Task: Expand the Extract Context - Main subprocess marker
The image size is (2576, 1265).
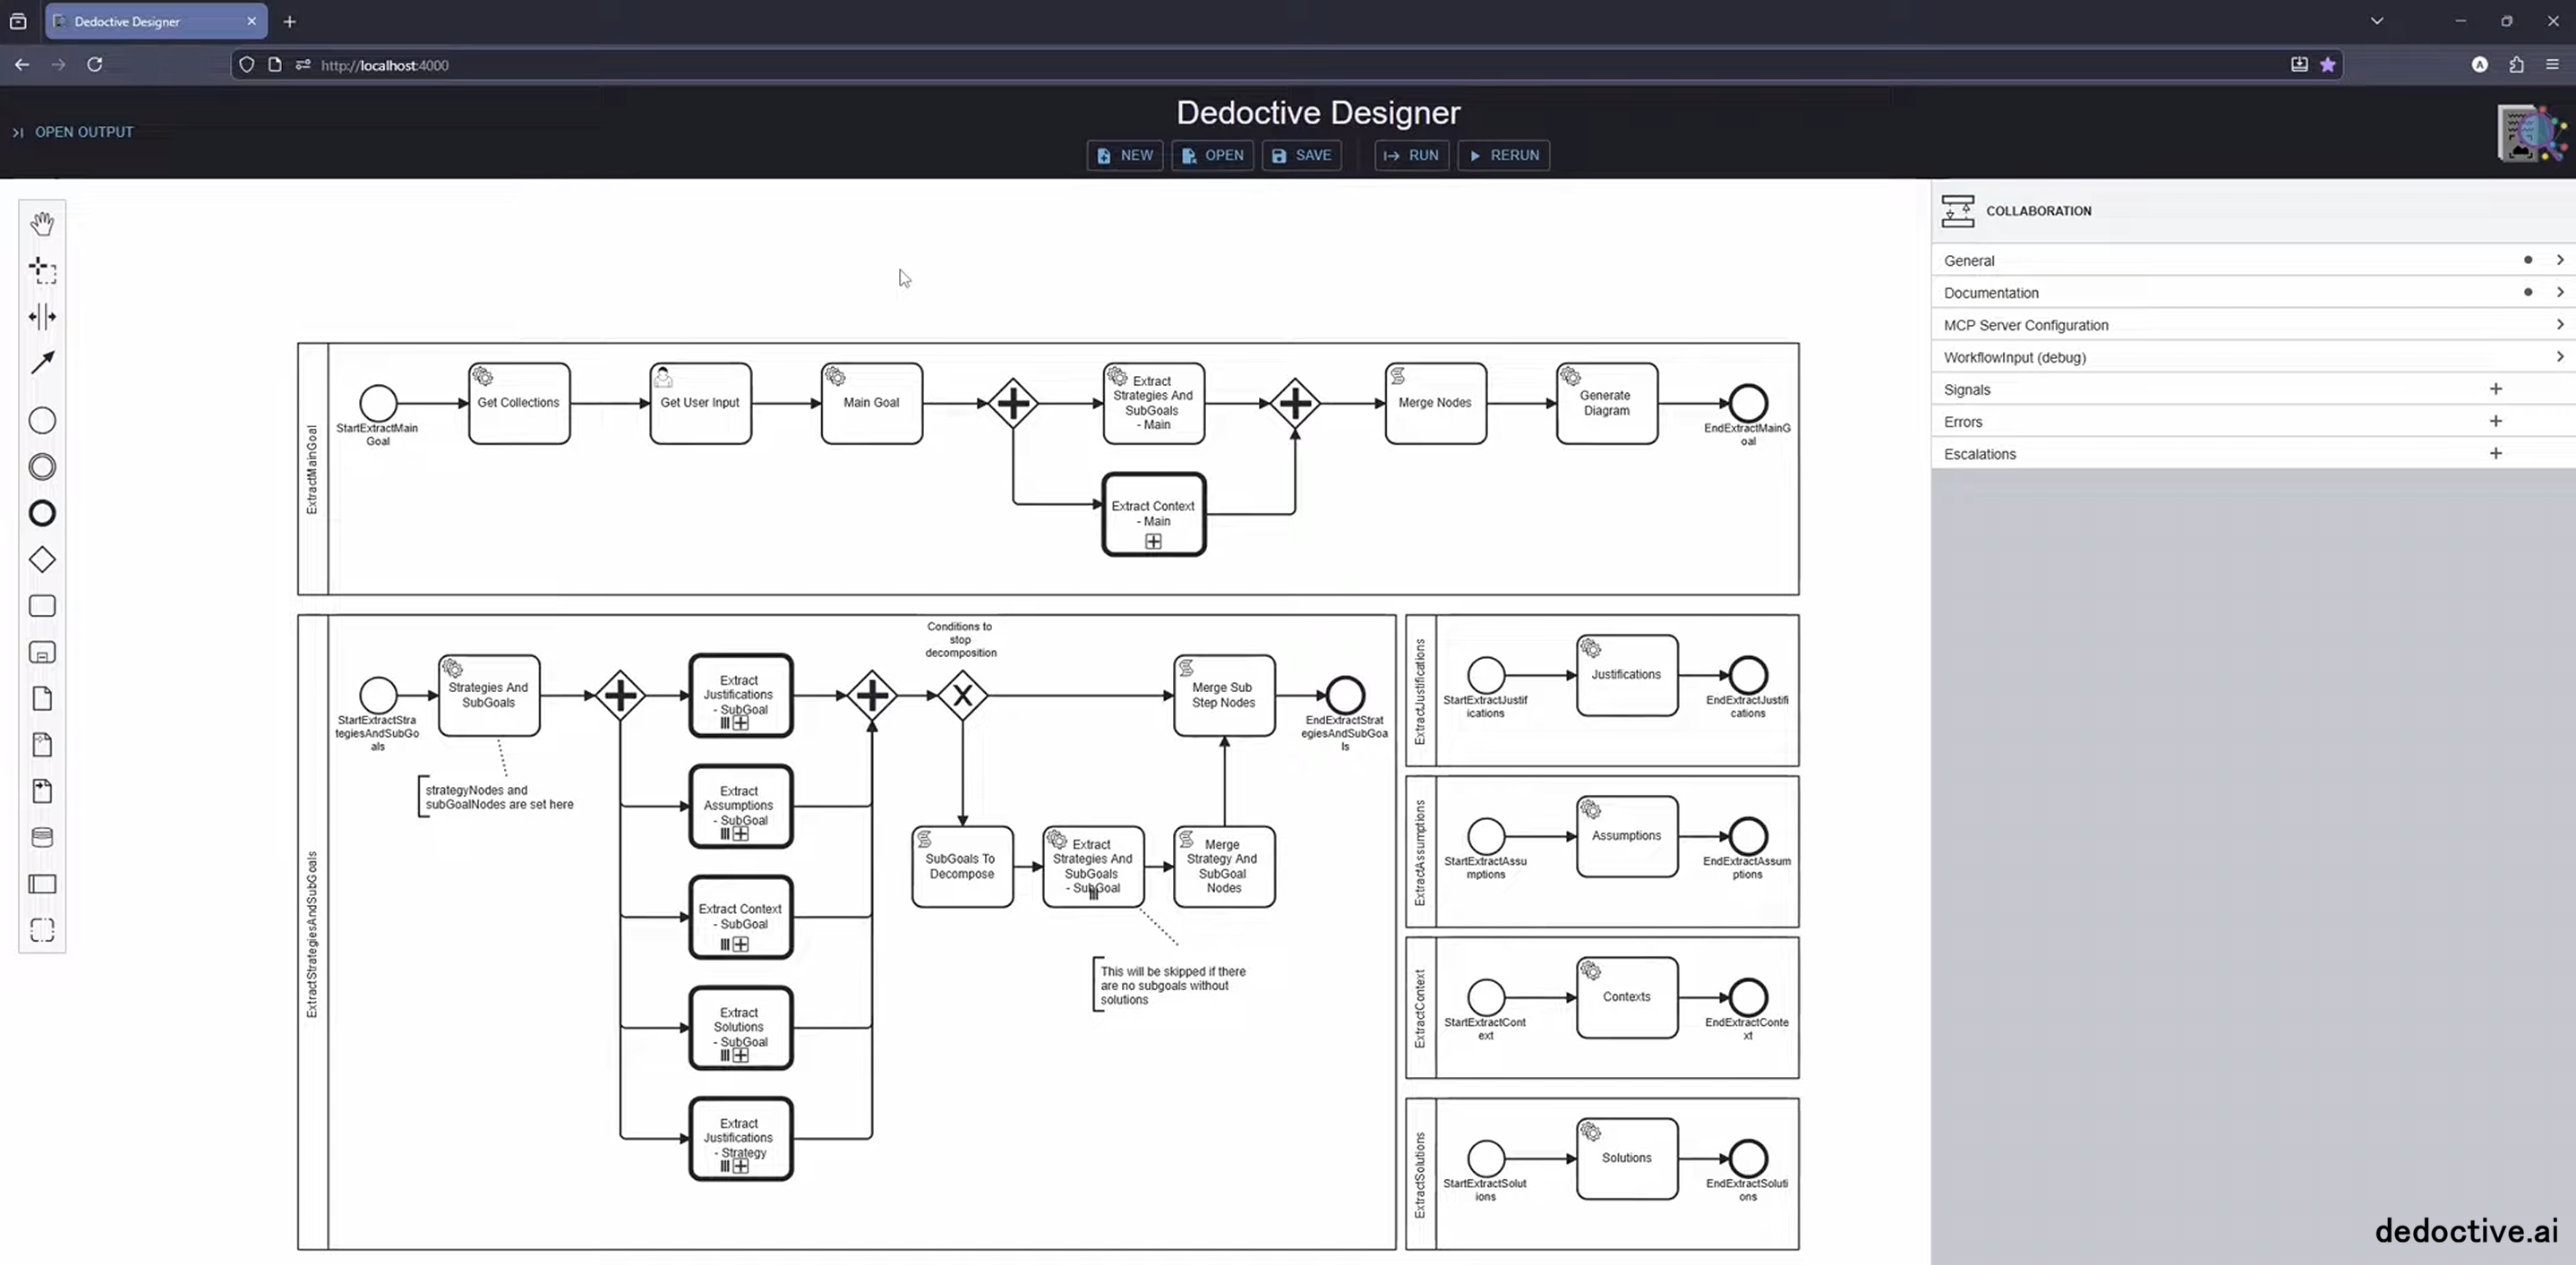Action: click(x=1153, y=541)
